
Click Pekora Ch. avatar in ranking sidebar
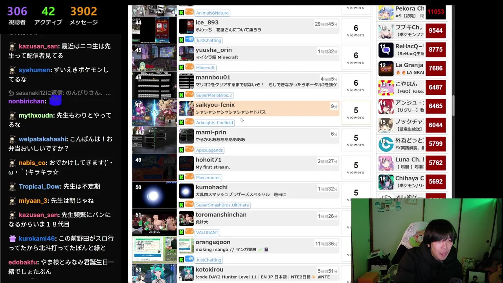pyautogui.click(x=386, y=12)
